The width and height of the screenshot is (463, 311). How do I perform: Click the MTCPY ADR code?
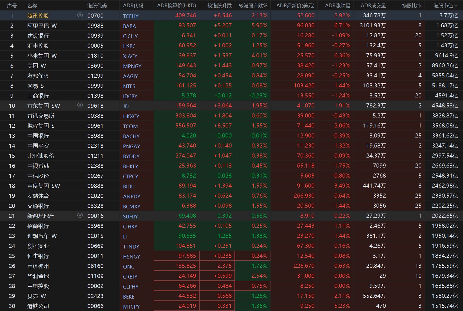pyautogui.click(x=131, y=307)
